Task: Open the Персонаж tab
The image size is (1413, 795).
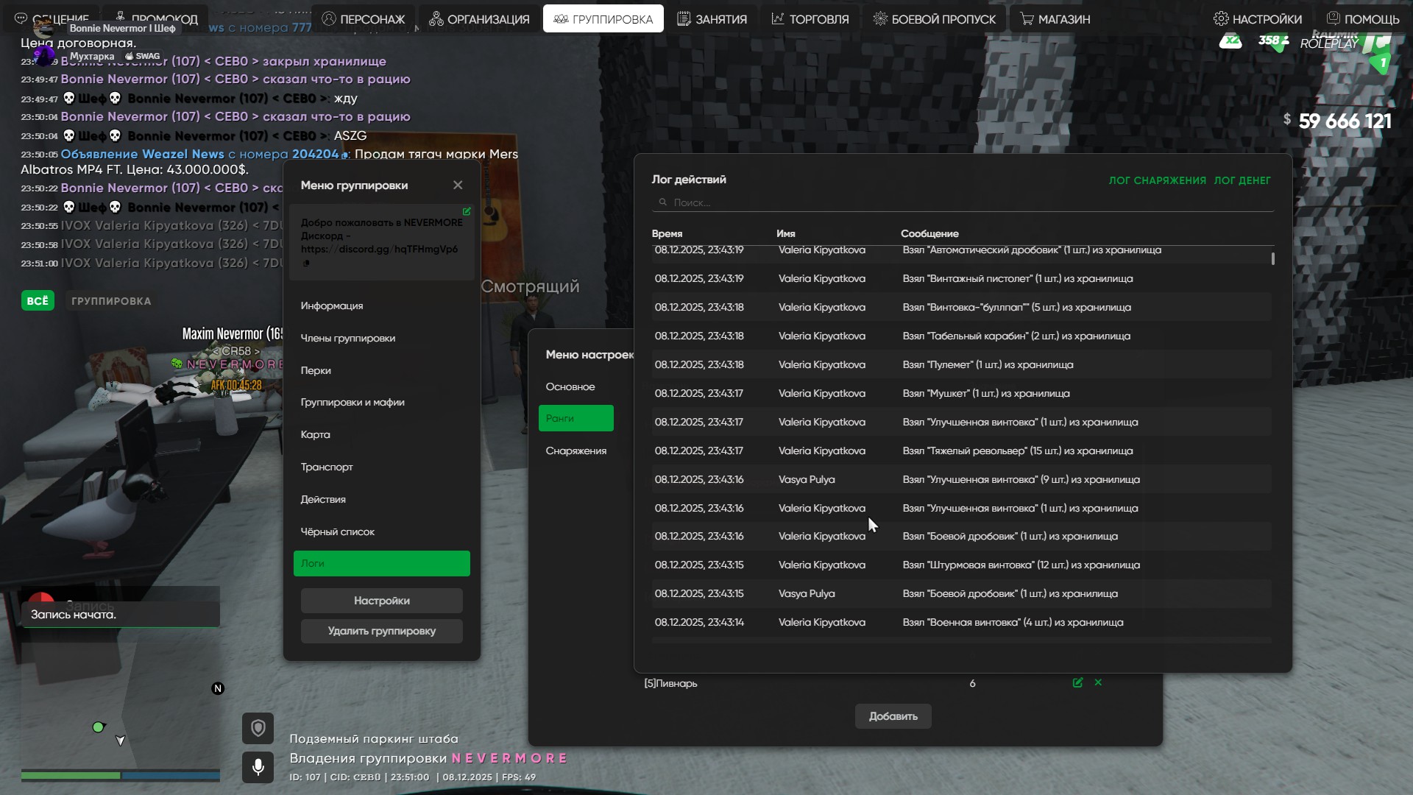Action: click(x=364, y=19)
